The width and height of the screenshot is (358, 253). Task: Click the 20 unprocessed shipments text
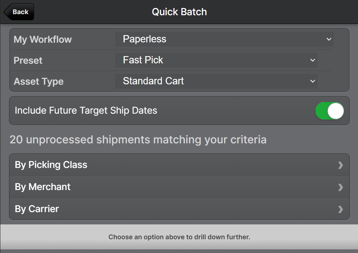click(x=138, y=140)
